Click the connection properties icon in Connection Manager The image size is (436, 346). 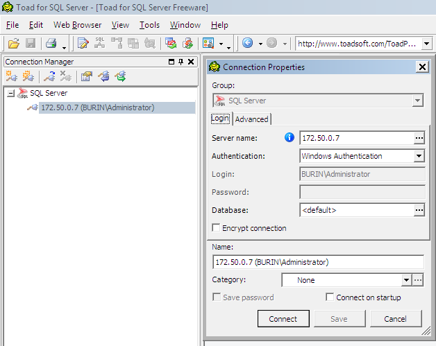86,76
